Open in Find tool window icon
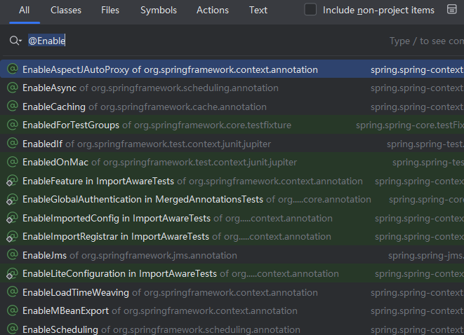The width and height of the screenshot is (464, 335). [x=451, y=10]
